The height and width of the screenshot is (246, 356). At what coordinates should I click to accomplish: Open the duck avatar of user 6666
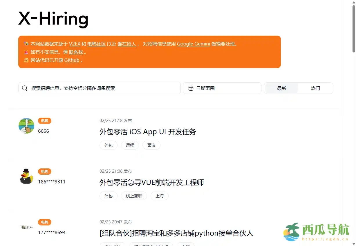coord(26,125)
